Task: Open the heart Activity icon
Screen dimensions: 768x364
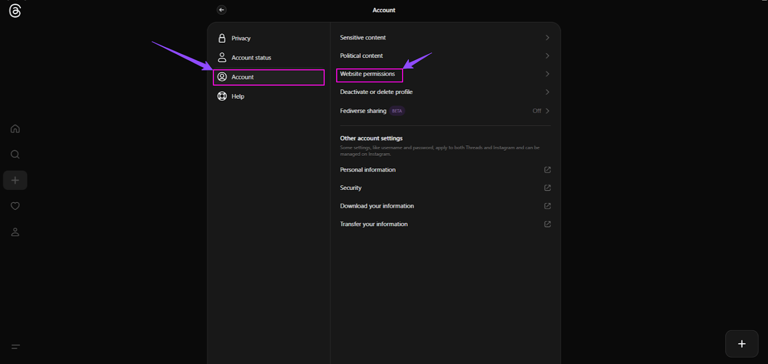Action: 15,206
